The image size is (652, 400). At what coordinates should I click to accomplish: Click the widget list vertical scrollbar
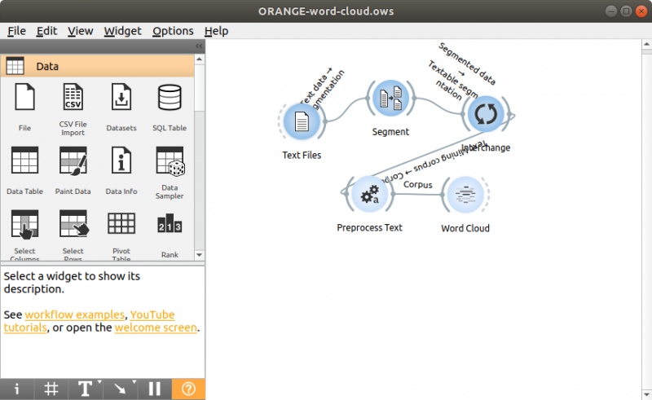click(200, 163)
